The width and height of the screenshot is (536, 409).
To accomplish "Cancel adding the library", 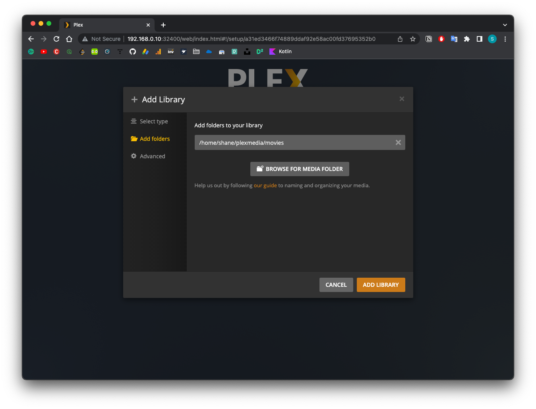I will pyautogui.click(x=336, y=285).
